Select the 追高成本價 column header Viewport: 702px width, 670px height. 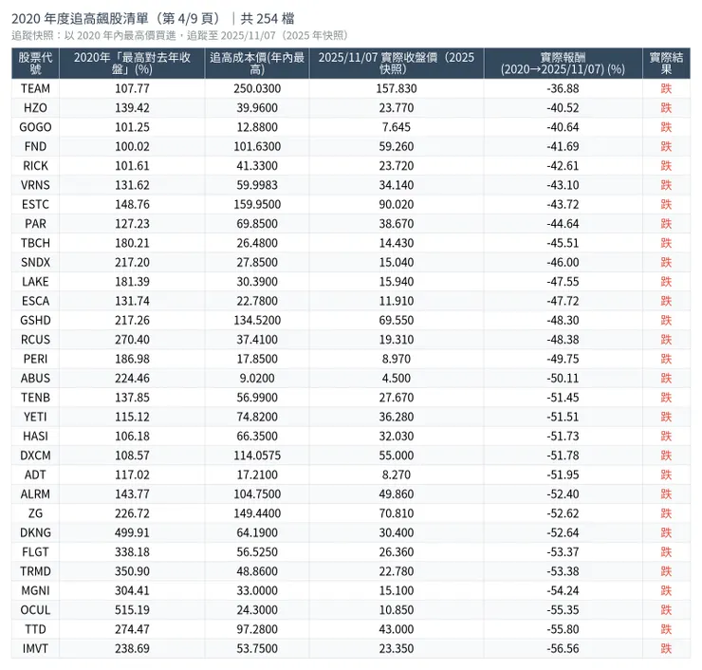click(x=257, y=64)
